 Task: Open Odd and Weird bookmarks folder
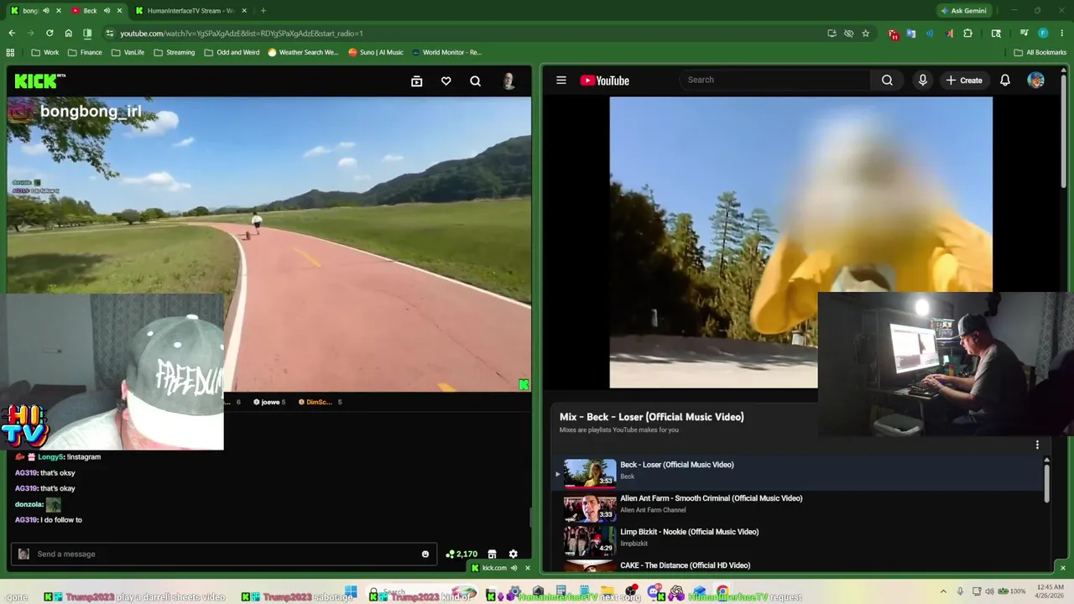pyautogui.click(x=232, y=52)
